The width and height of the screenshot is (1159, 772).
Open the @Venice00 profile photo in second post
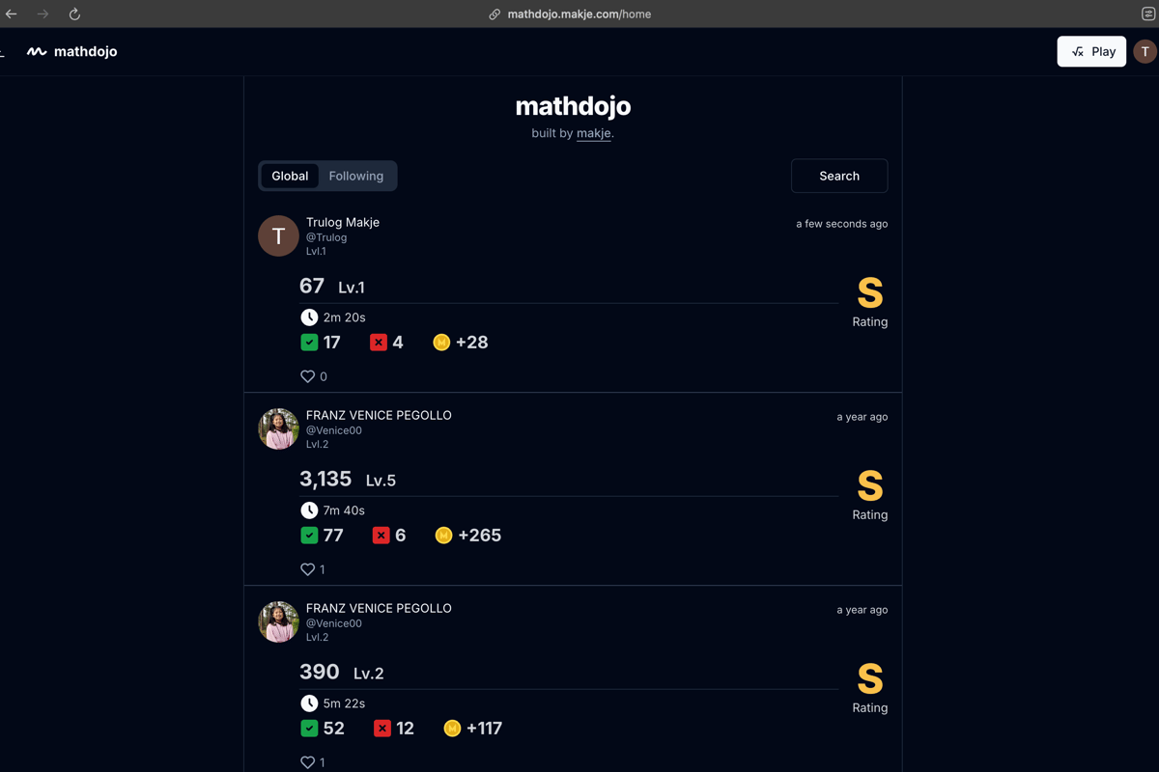[278, 428]
